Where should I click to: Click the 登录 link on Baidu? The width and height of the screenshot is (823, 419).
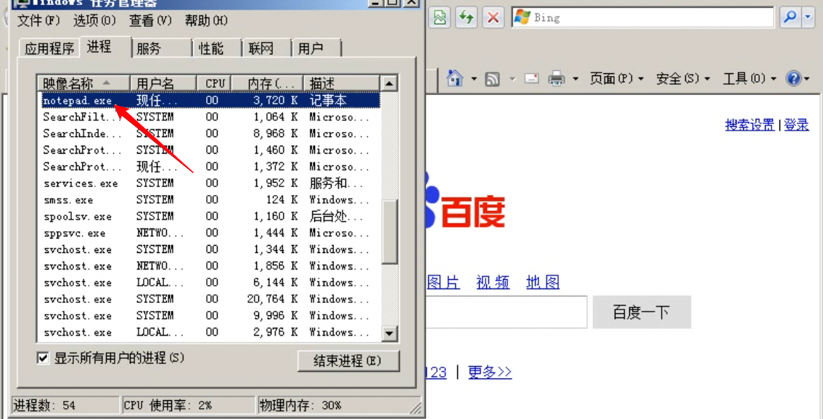796,125
